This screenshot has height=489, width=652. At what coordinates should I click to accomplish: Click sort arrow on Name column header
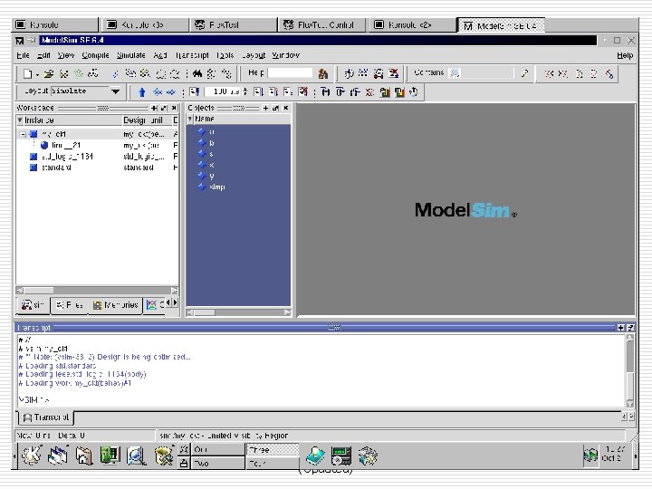click(x=190, y=119)
